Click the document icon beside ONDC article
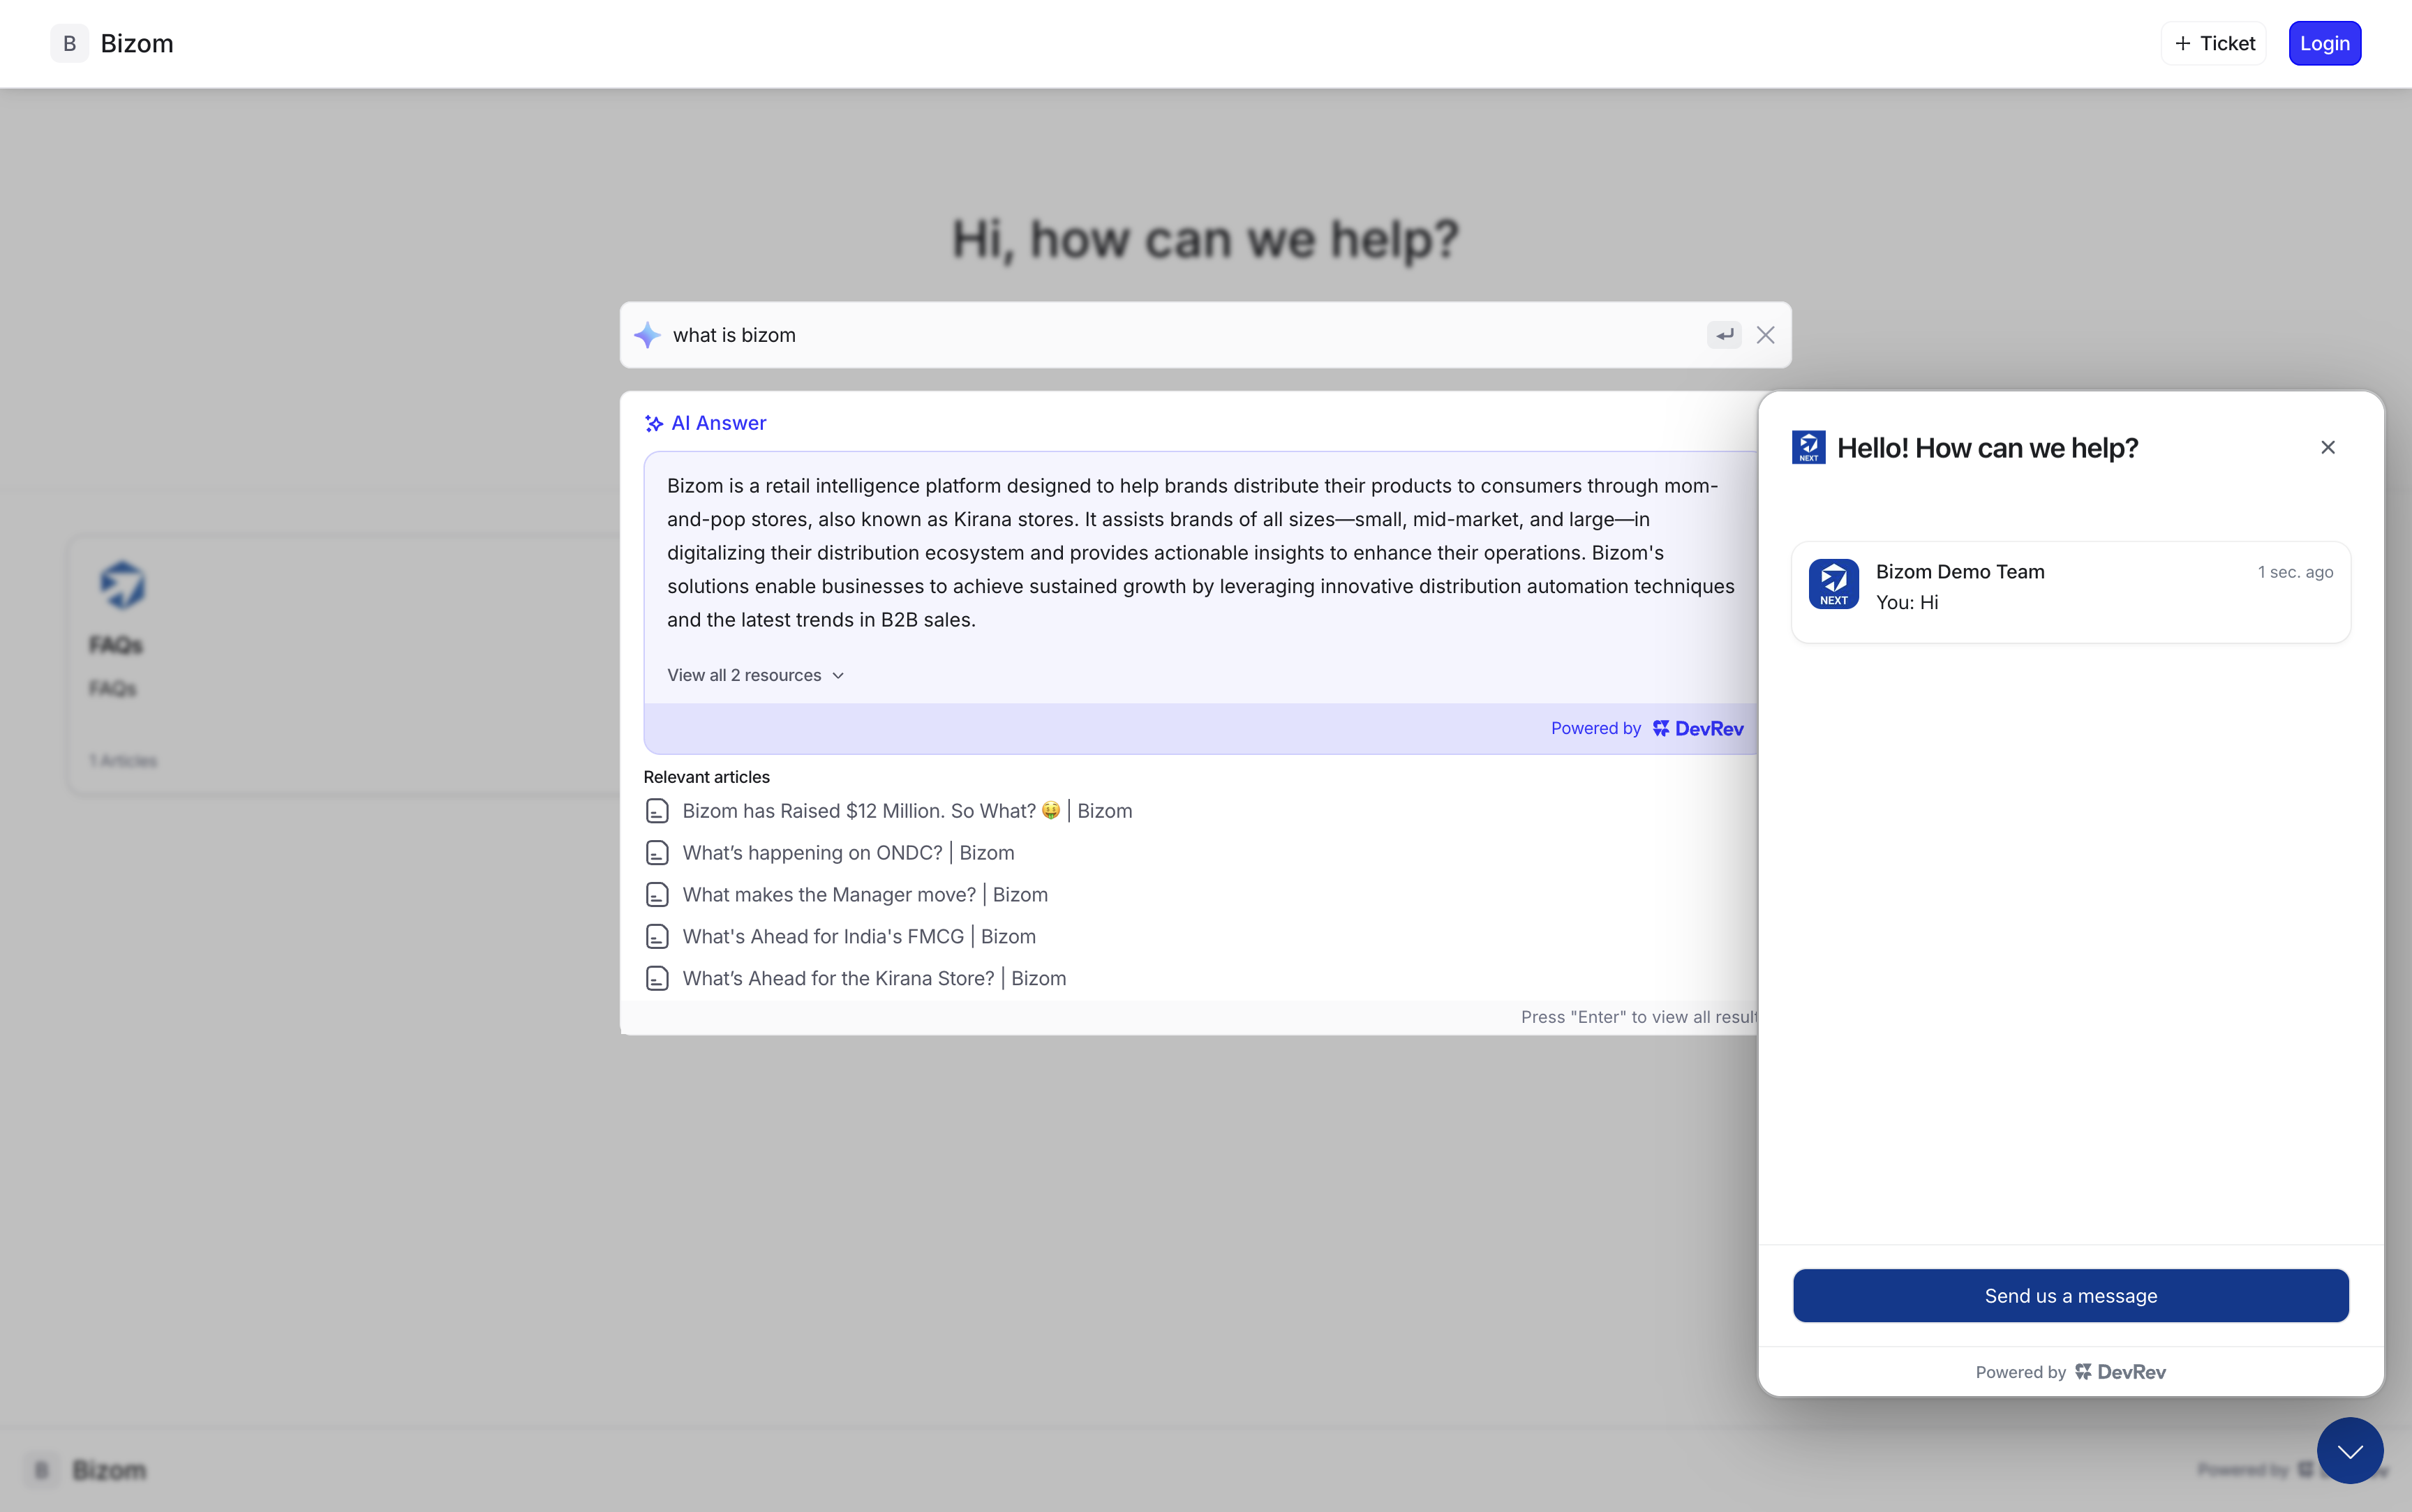The image size is (2412, 1512). pyautogui.click(x=657, y=853)
